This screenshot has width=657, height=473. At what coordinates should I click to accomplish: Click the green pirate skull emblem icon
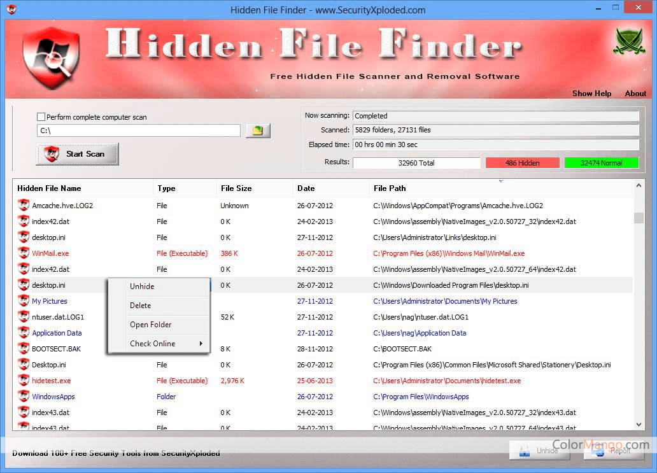[630, 41]
